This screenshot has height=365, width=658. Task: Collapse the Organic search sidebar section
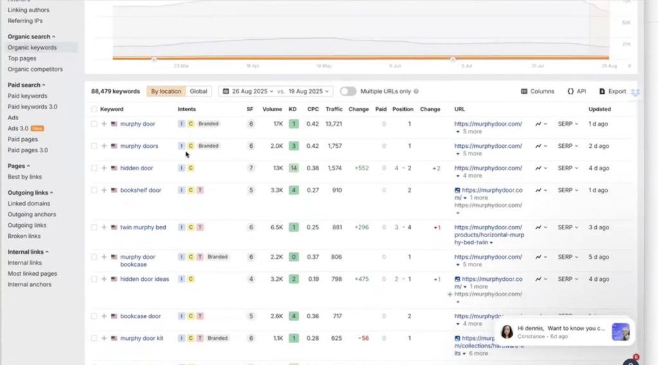tap(31, 37)
